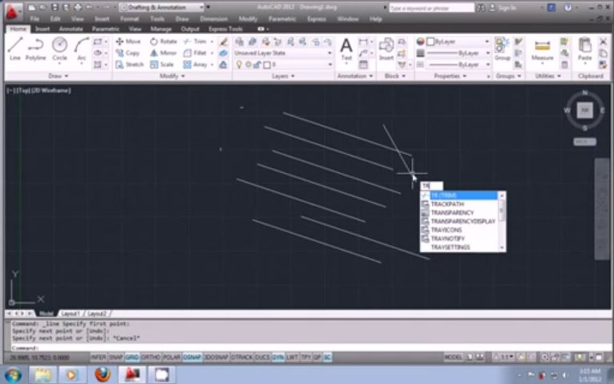Click the Insert block icon
This screenshot has height=384, width=614.
[386, 49]
